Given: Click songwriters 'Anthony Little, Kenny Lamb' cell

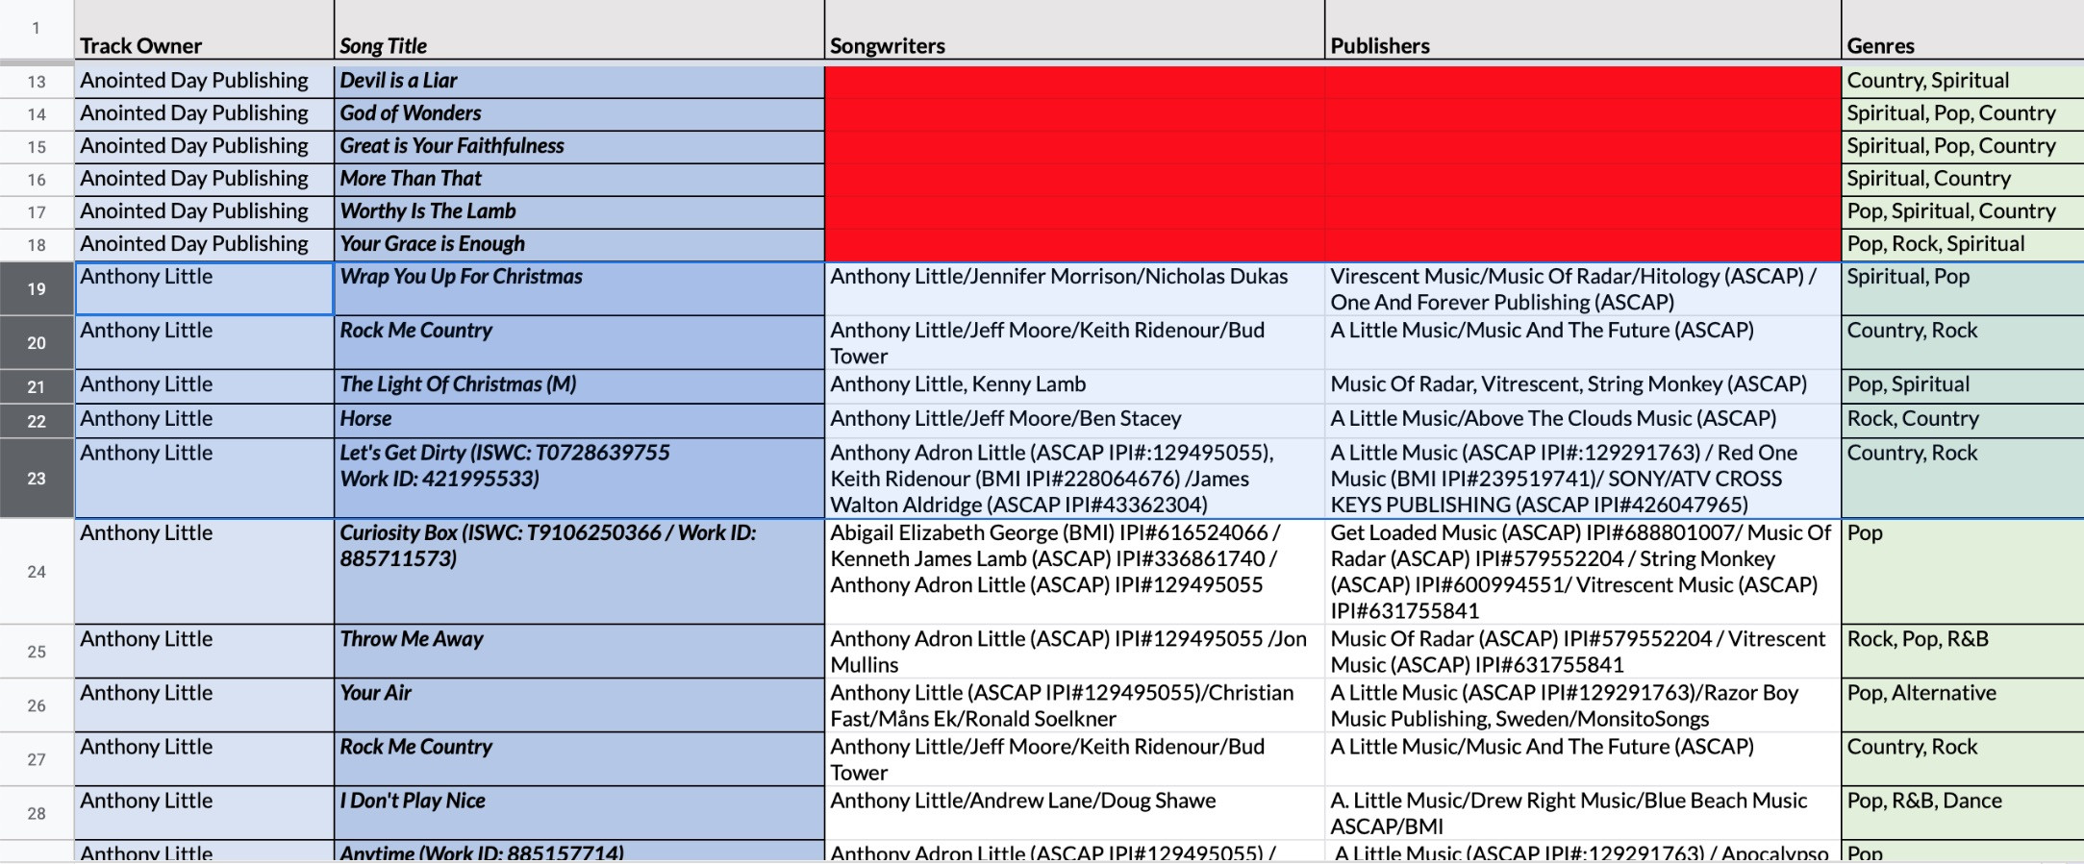Looking at the screenshot, I should click(x=1074, y=386).
